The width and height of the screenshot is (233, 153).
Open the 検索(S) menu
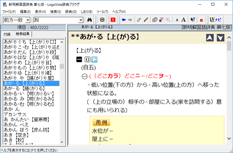(x=55, y=12)
